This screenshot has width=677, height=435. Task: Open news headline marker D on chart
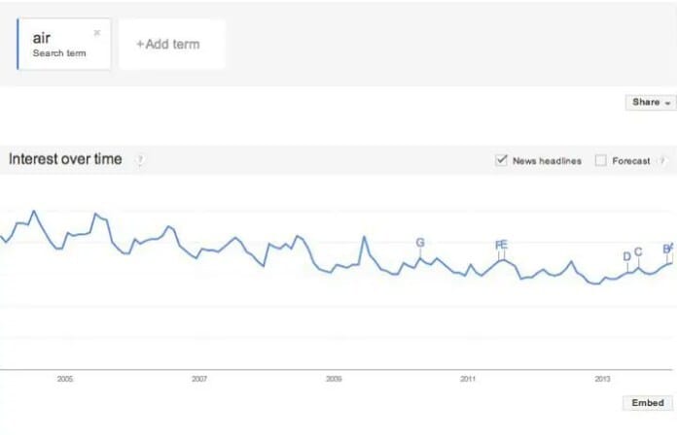pos(627,257)
